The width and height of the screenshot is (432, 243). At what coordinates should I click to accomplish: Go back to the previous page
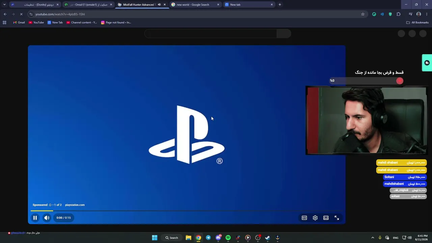point(5,14)
